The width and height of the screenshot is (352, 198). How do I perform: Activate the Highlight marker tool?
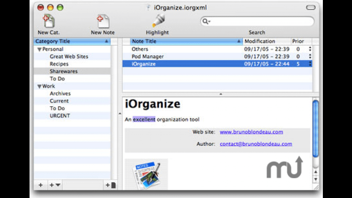pyautogui.click(x=158, y=21)
